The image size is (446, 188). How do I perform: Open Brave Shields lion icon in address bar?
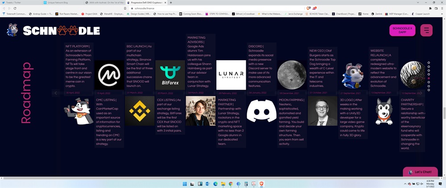coord(309,8)
